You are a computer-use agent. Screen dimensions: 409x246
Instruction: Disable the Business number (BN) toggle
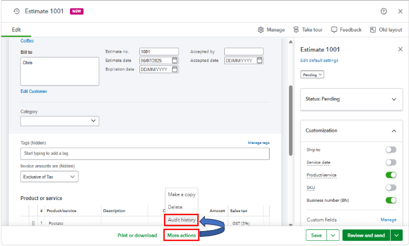tap(391, 200)
